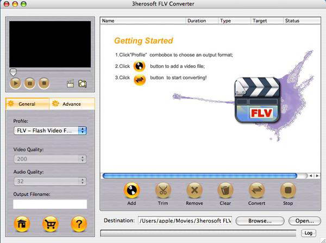
Task: Click the Destination path field
Action: click(185, 221)
